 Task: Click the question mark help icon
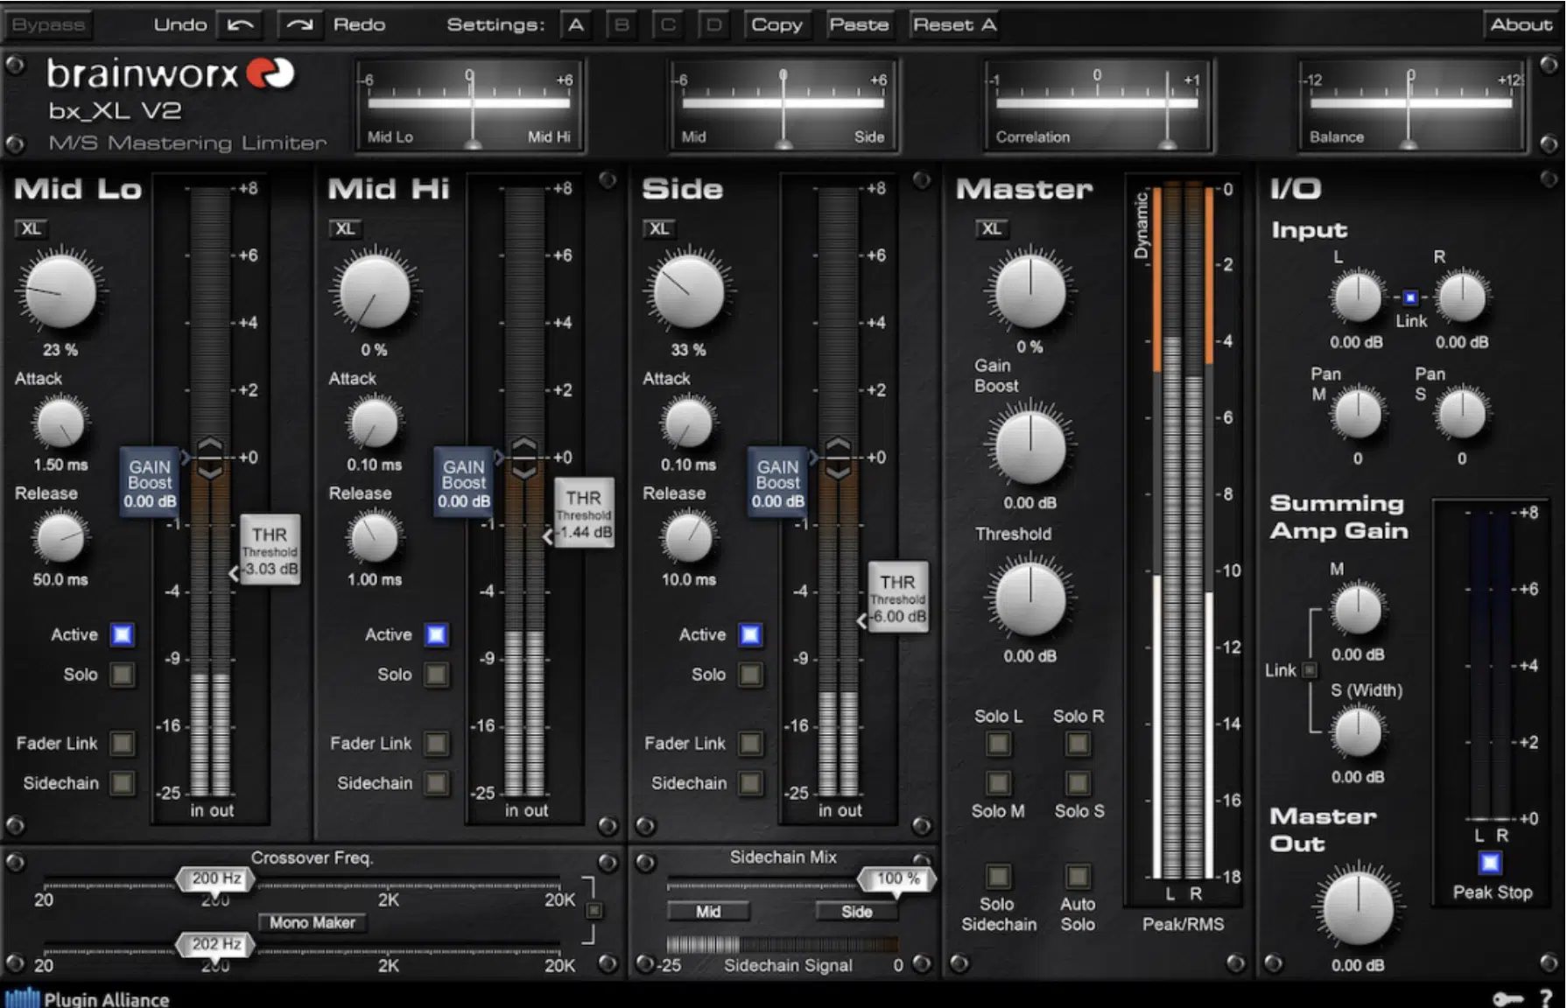click(1546, 998)
